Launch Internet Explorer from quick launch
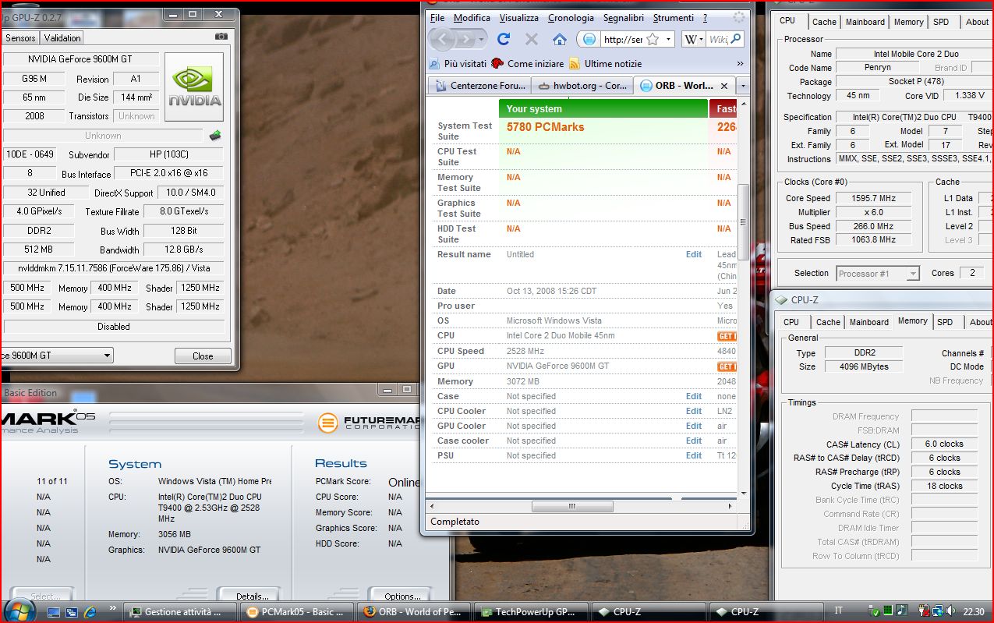Screen dimensions: 994x623 tap(90, 612)
